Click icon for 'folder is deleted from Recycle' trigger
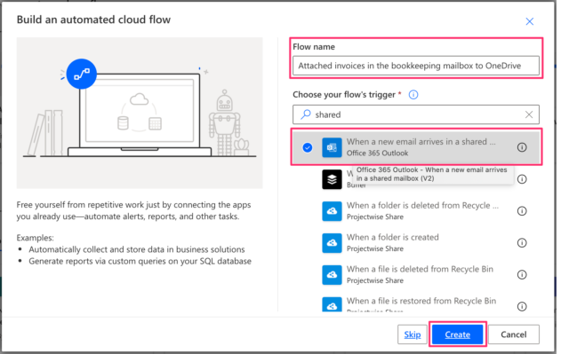Viewport: 569px width, 354px height. [x=332, y=211]
